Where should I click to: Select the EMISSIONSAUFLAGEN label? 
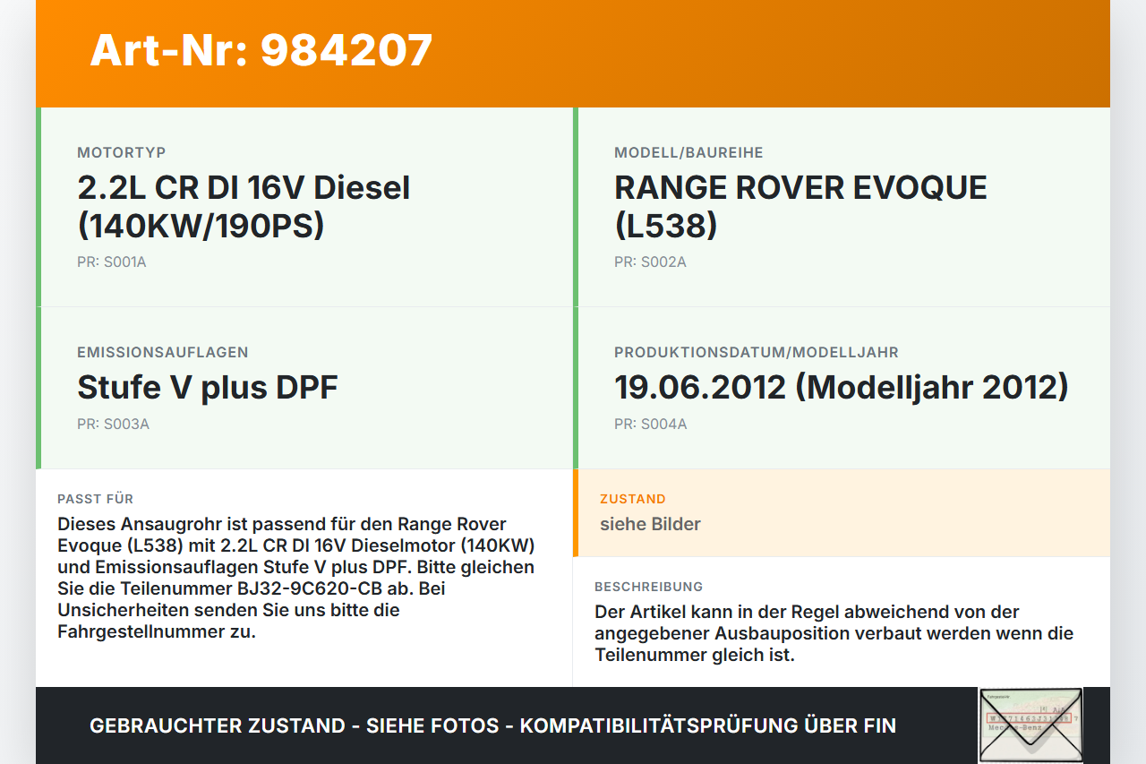pyautogui.click(x=163, y=353)
